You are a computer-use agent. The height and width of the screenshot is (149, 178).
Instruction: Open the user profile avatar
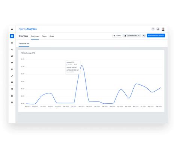[x=163, y=29]
